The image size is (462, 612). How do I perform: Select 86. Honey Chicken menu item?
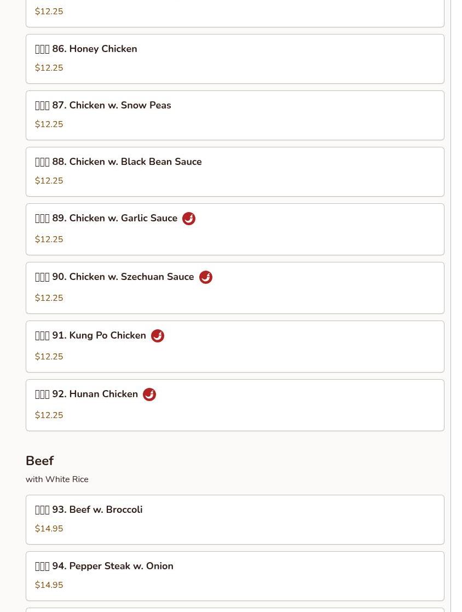[235, 59]
